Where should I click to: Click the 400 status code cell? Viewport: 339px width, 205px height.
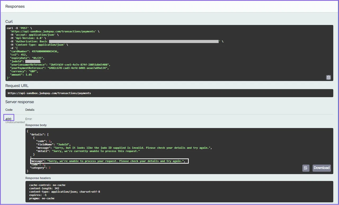click(8, 117)
